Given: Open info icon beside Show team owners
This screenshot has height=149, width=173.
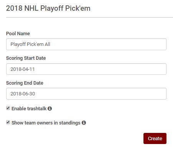Looking at the screenshot, I should 84,123.
